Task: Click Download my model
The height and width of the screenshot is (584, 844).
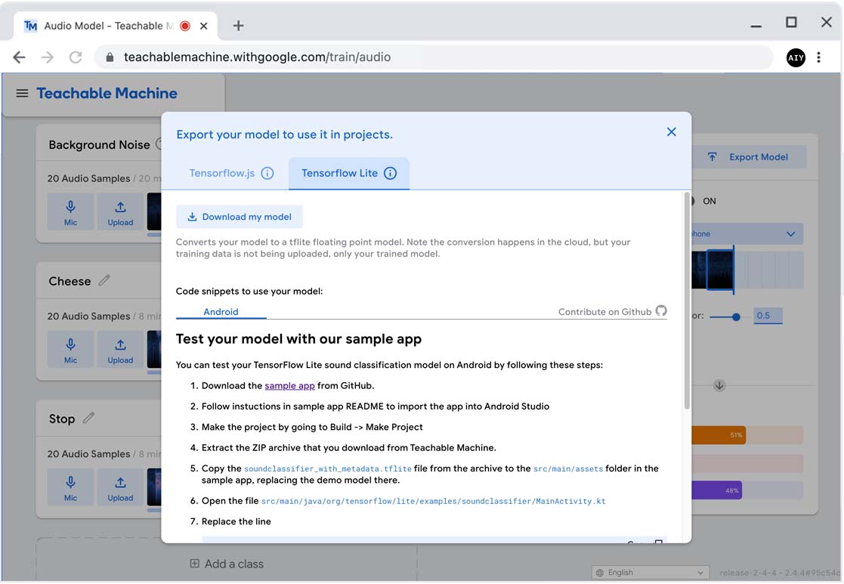Action: (240, 217)
